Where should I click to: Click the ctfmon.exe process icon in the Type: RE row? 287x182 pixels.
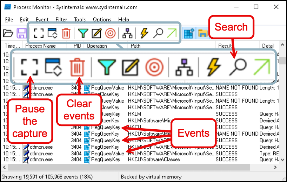[26, 154]
